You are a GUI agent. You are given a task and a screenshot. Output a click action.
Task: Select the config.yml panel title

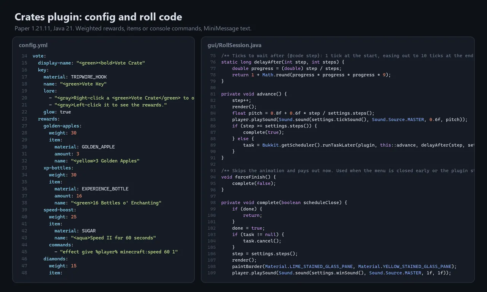33,45
